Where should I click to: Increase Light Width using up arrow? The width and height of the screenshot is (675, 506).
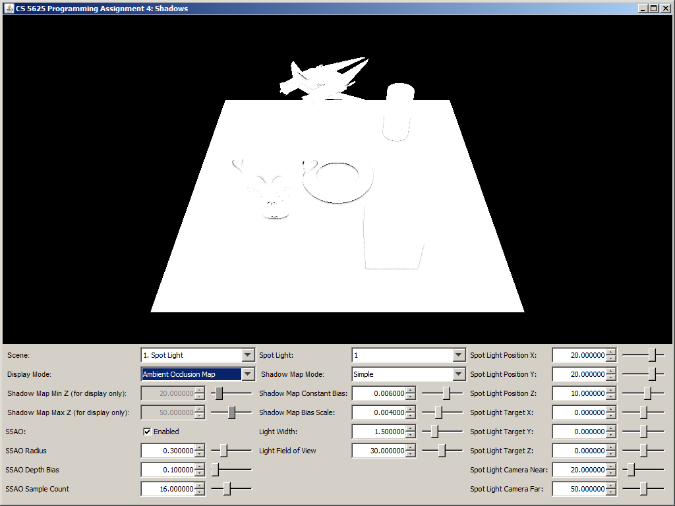[x=411, y=428]
